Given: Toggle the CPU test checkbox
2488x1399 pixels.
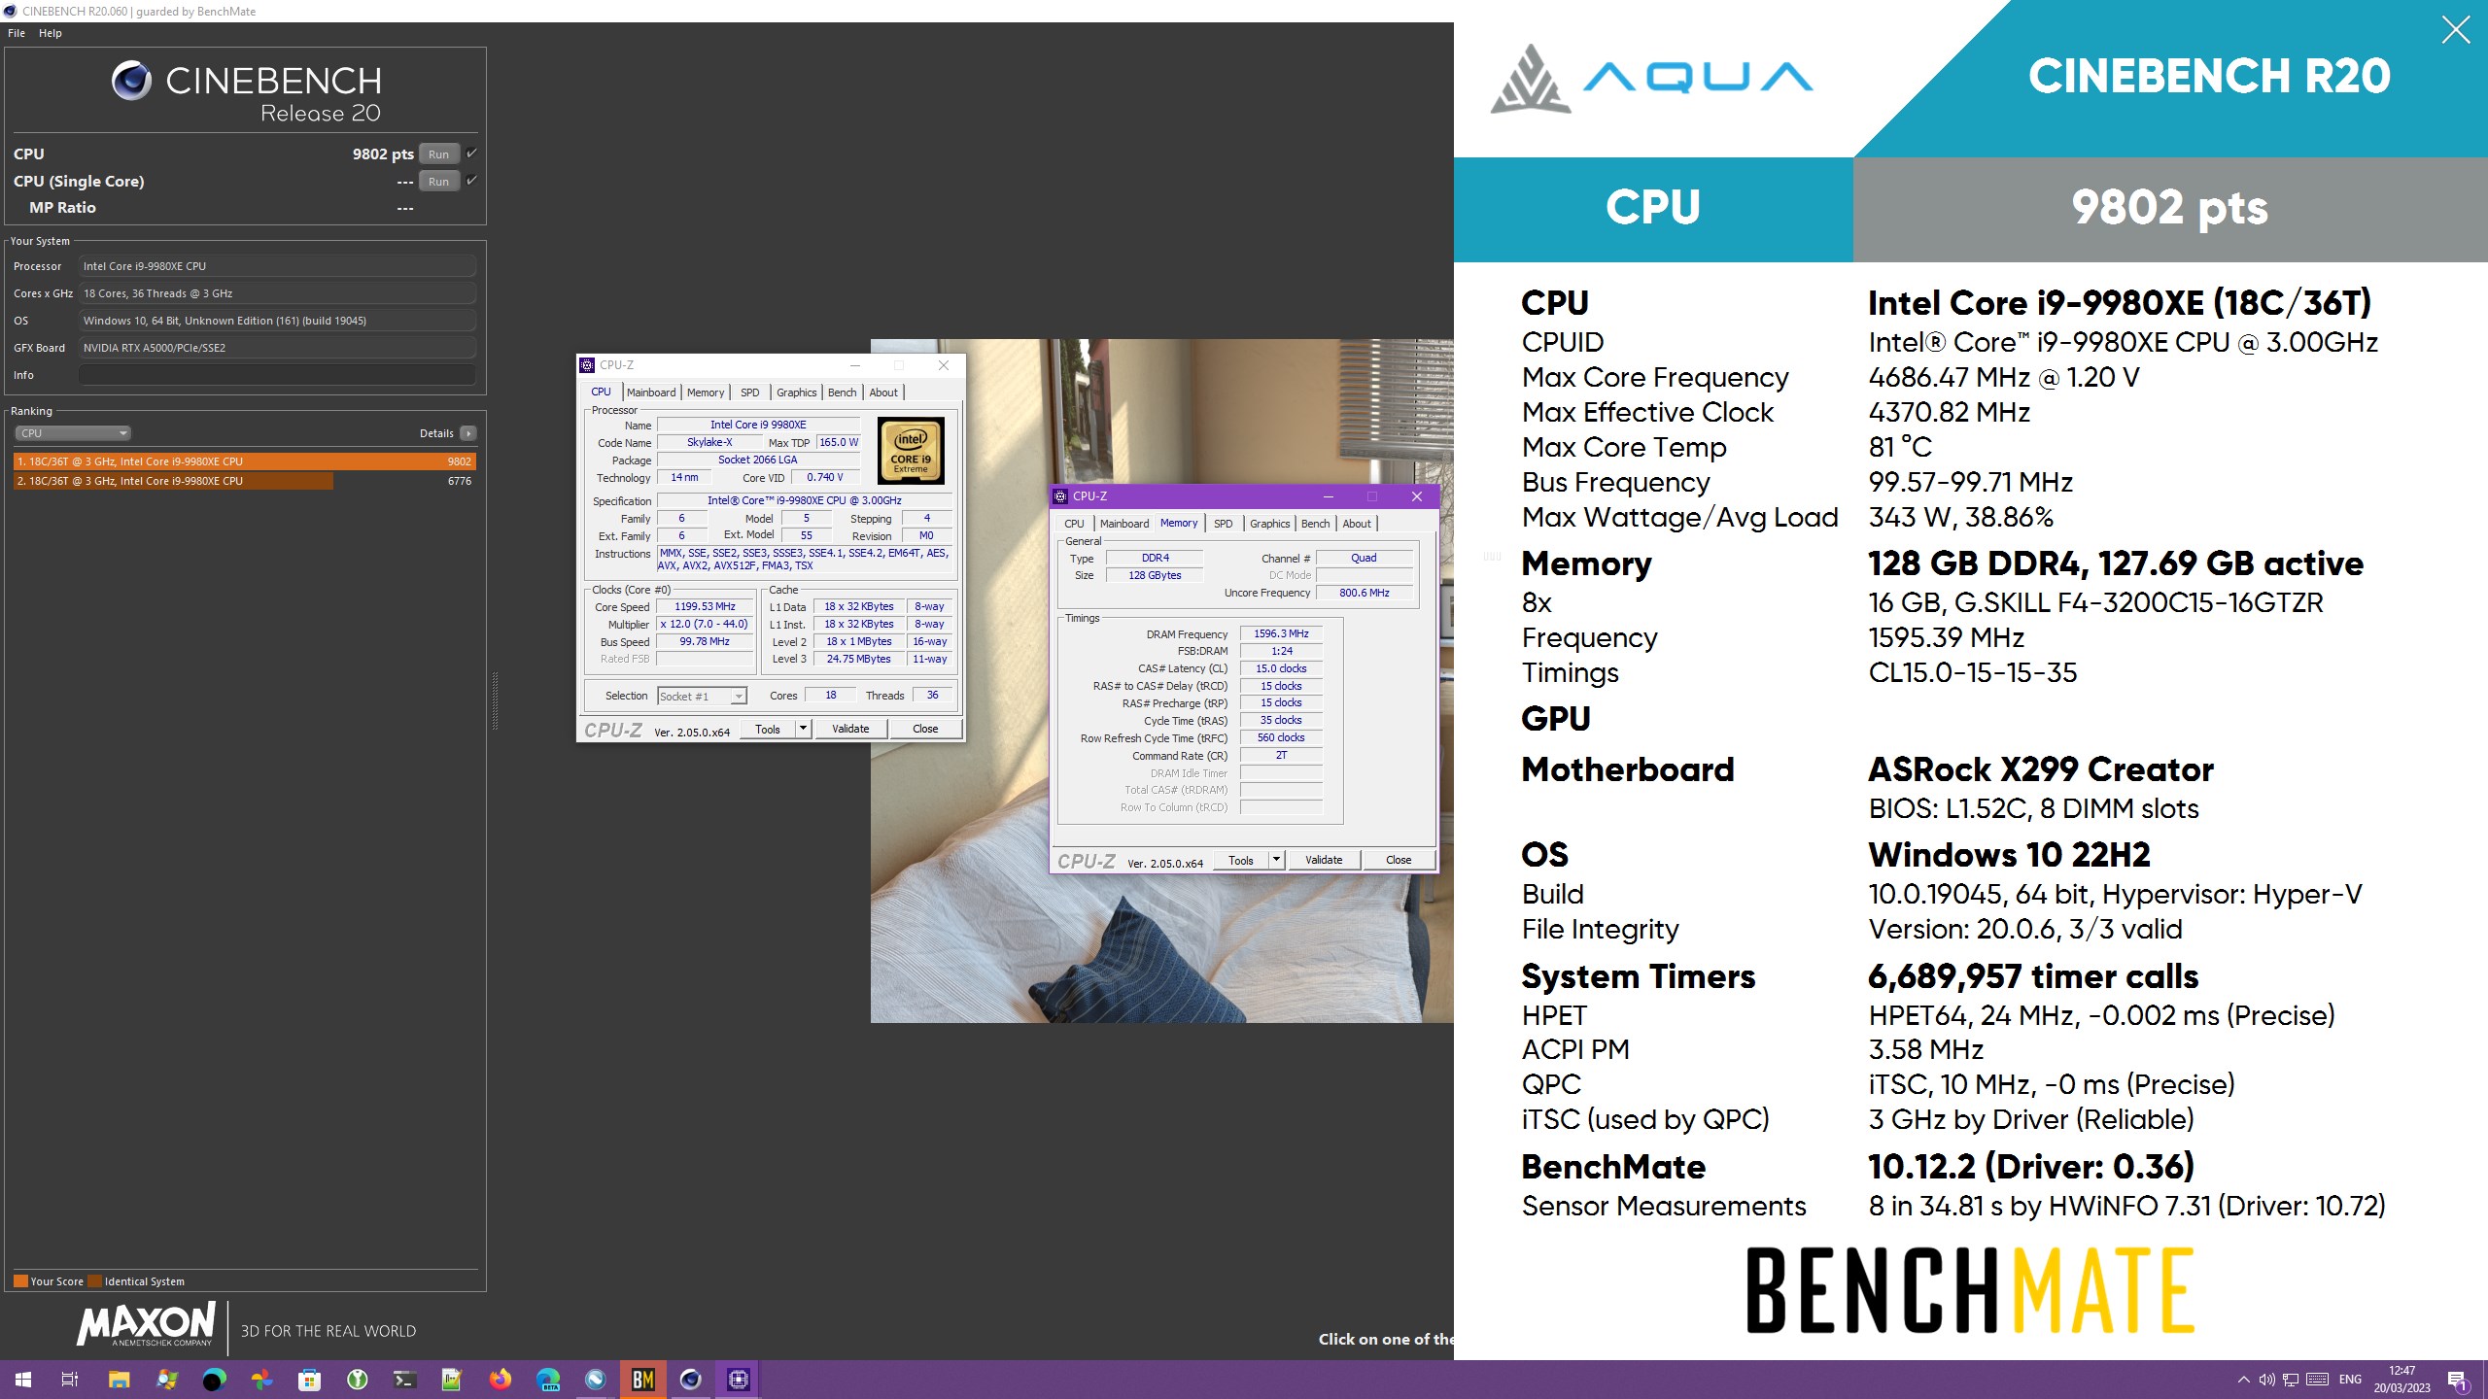Looking at the screenshot, I should pos(471,153).
